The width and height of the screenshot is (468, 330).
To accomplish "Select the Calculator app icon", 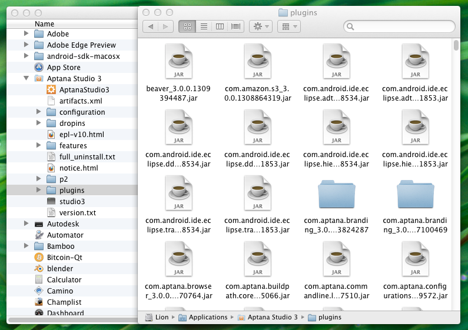I will click(39, 279).
